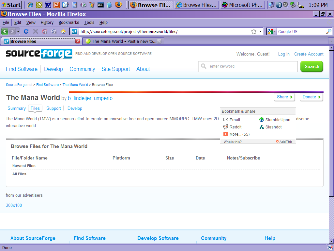Click the More... (55) share option

236,134
